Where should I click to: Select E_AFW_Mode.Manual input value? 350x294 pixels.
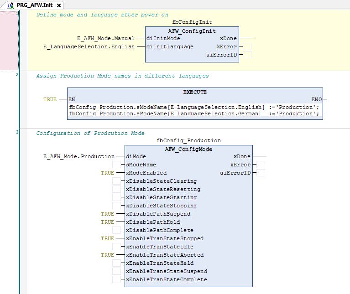tap(106, 38)
